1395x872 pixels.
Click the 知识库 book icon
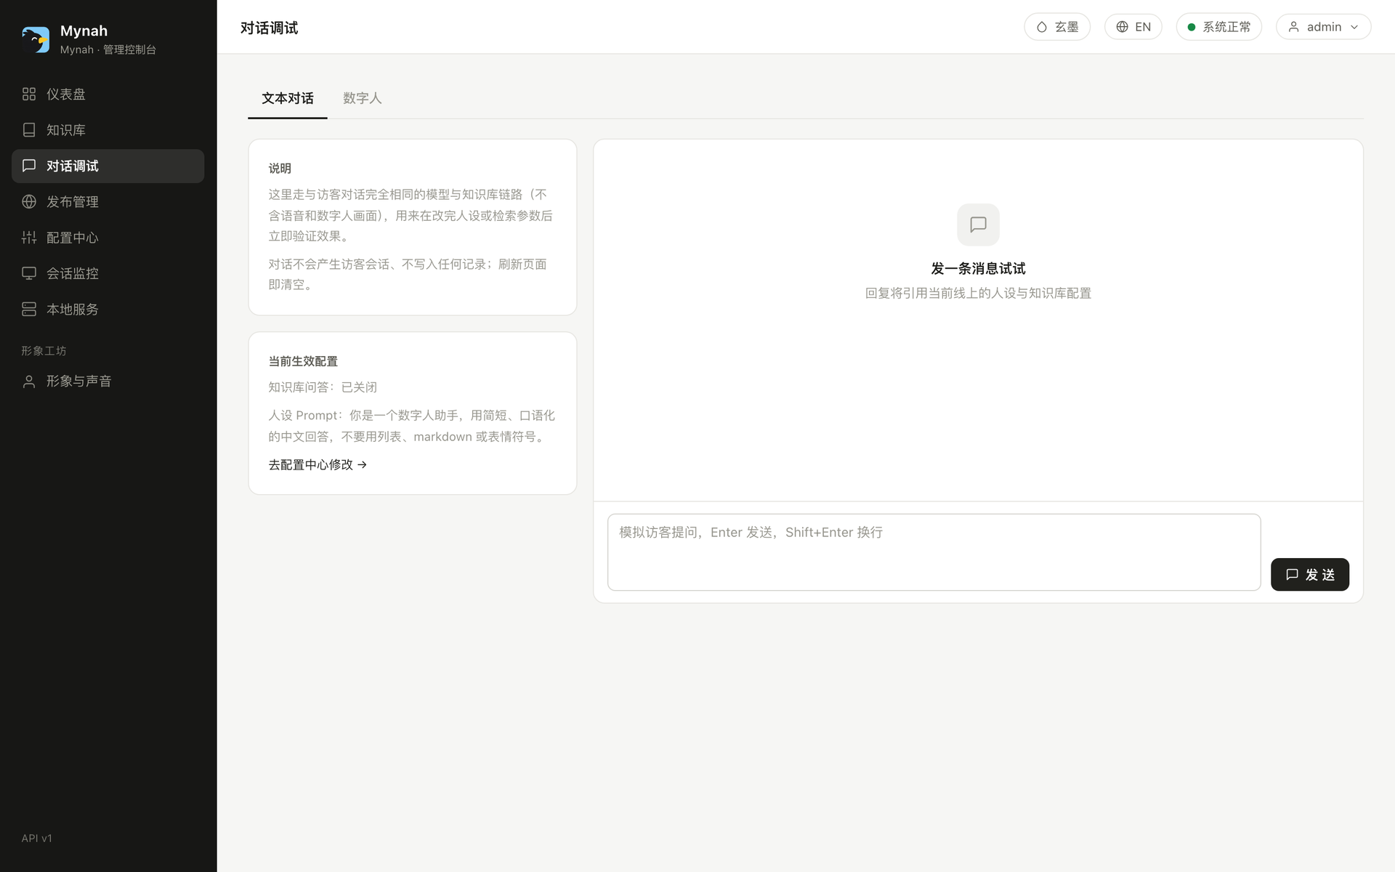29,130
